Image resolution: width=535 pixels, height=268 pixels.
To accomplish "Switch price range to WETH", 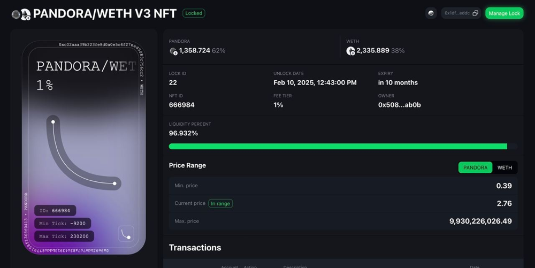I will pyautogui.click(x=505, y=167).
